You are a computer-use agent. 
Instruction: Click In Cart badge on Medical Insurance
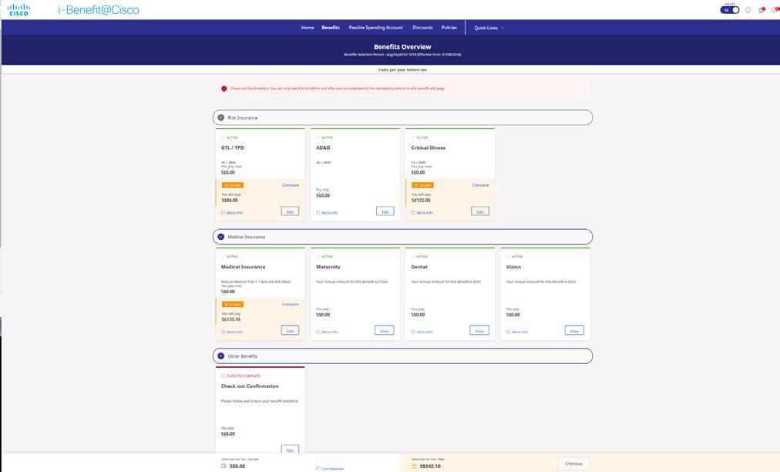click(x=233, y=304)
